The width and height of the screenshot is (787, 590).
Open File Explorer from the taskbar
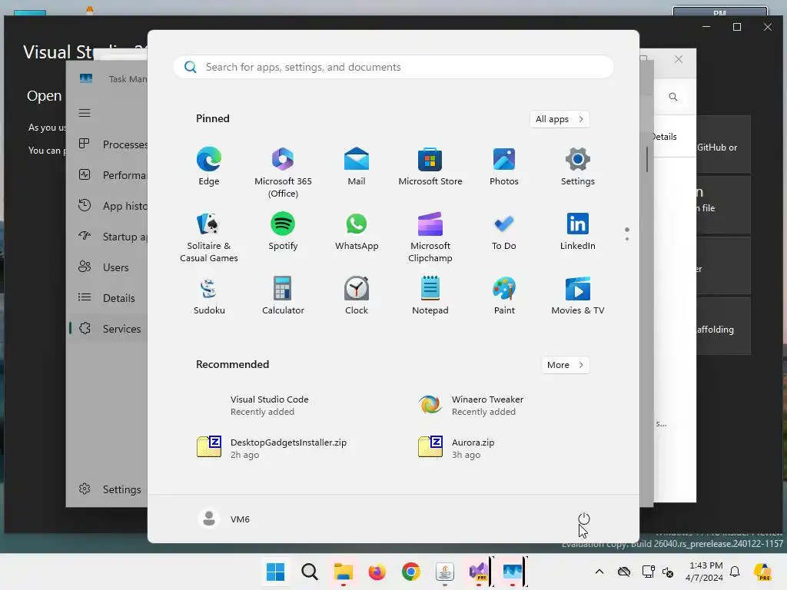coord(344,572)
